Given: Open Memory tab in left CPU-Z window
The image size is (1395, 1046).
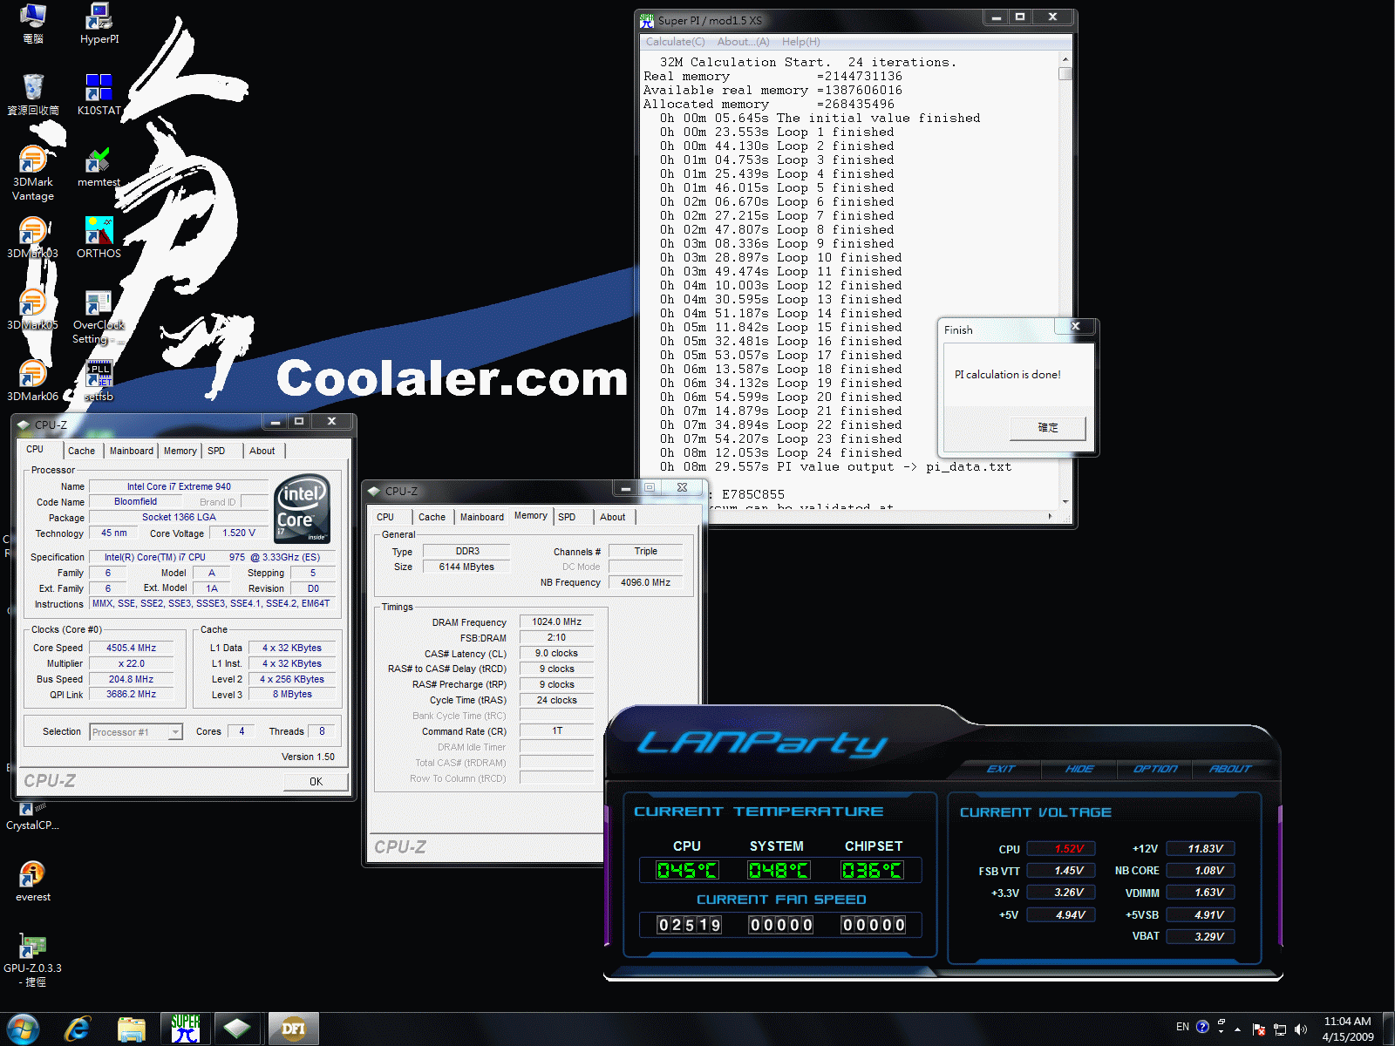Looking at the screenshot, I should (180, 451).
